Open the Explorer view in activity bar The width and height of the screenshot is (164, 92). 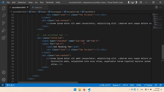coord(4,8)
